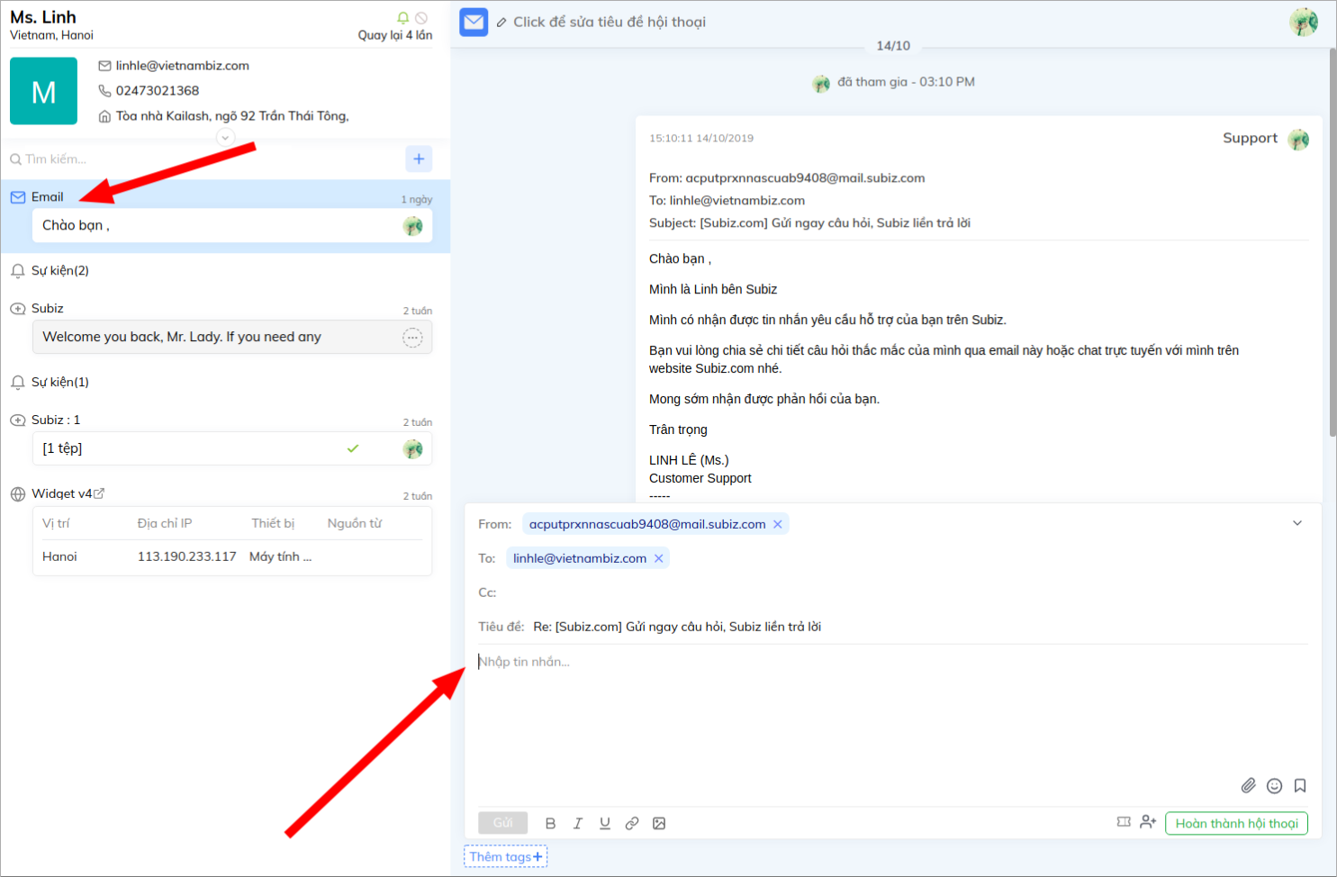
Task: Click the Hoàn thành hội thoại button
Action: coord(1235,822)
